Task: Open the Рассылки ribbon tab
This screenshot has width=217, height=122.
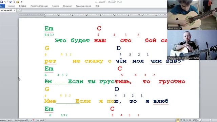Action: click(67, 6)
